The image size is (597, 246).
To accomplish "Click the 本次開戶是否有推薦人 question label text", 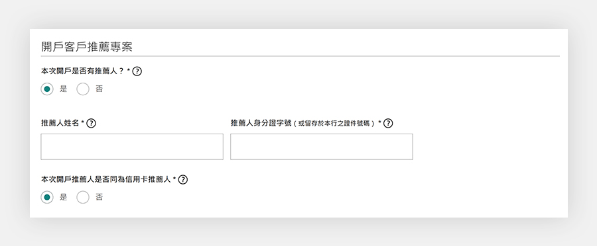I will tap(83, 71).
